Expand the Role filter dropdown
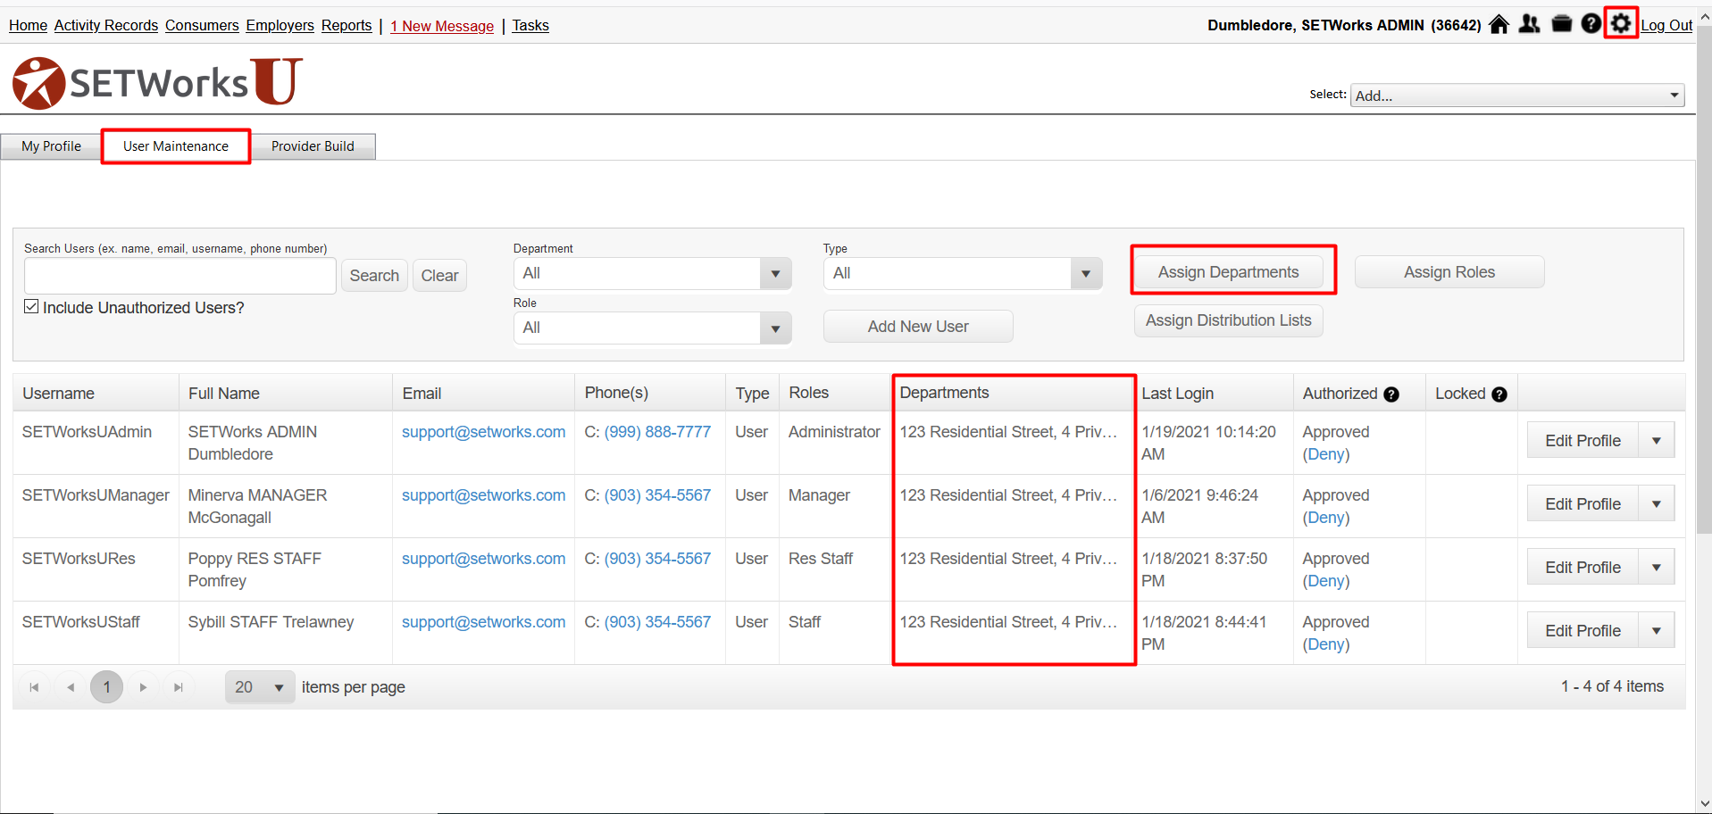Screen dimensions: 1712x814 click(775, 328)
